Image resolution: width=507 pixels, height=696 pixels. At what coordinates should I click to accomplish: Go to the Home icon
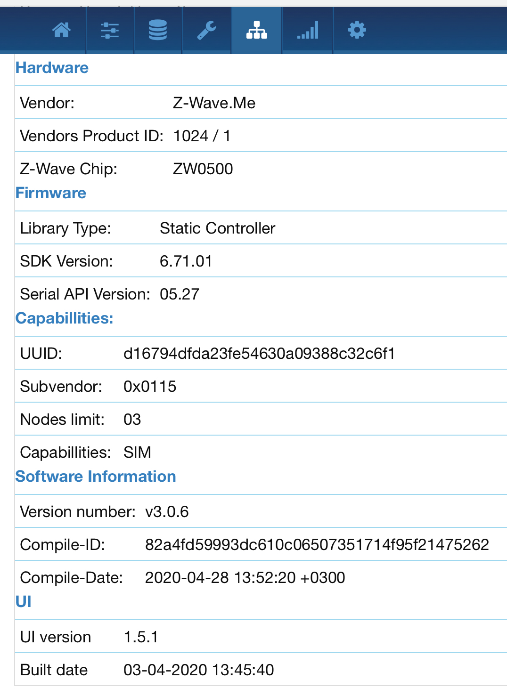(x=62, y=31)
